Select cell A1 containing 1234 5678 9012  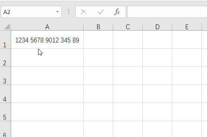pyautogui.click(x=47, y=40)
